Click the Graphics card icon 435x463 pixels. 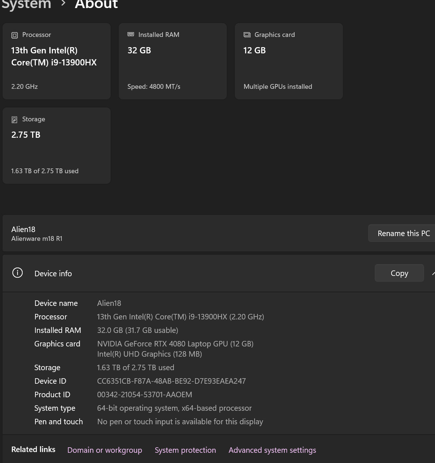[x=247, y=35]
